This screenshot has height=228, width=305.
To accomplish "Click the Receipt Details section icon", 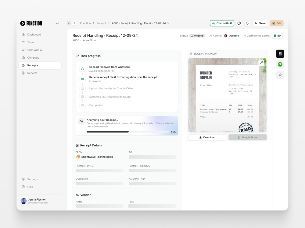I will click(77, 145).
